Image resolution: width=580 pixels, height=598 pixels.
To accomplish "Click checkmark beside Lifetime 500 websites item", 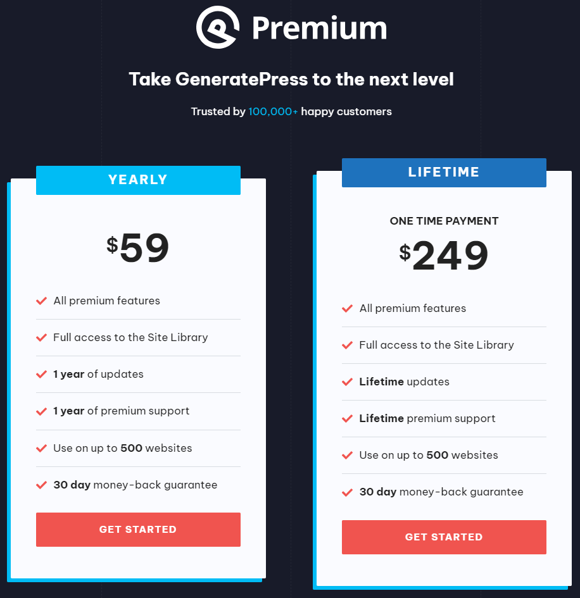I will pyautogui.click(x=348, y=456).
